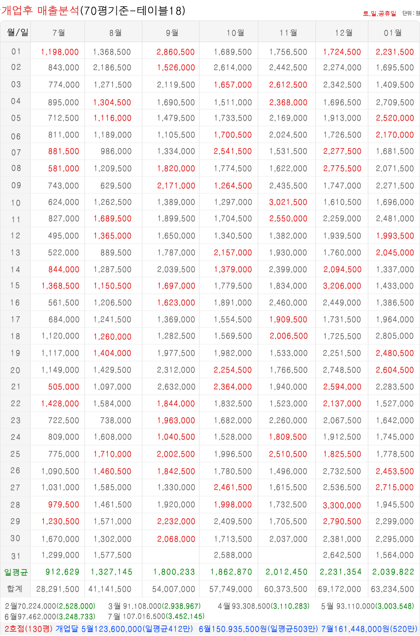
Task: Click the total 57,749,000
Action: [231, 589]
